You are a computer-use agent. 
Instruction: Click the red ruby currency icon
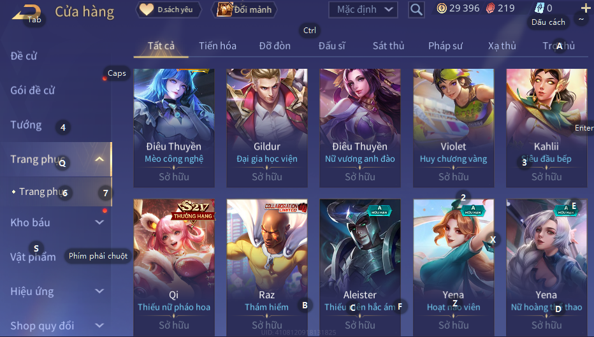(x=490, y=8)
